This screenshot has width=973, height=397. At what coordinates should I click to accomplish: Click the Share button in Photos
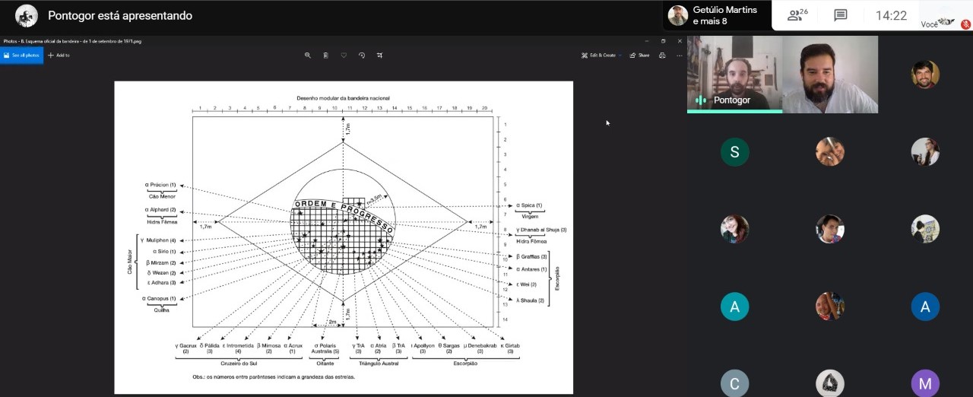639,56
